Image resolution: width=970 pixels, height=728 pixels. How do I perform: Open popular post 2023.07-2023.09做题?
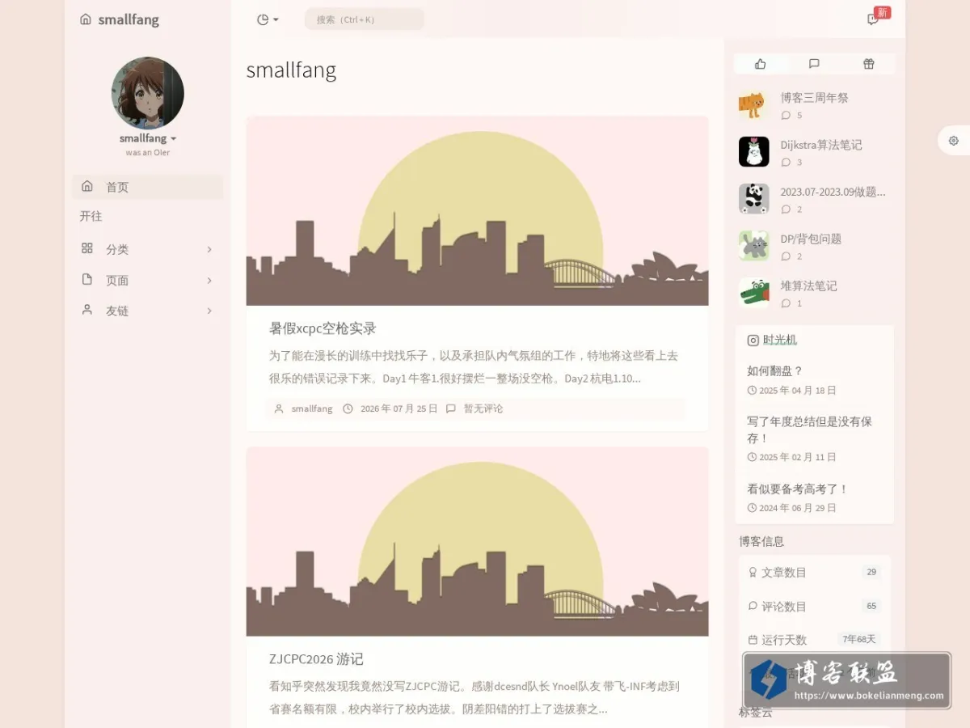tap(833, 192)
